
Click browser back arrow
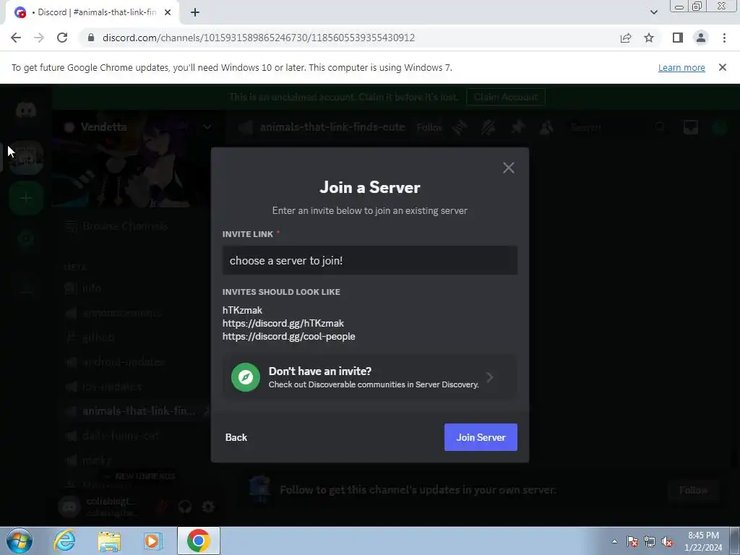(x=16, y=38)
